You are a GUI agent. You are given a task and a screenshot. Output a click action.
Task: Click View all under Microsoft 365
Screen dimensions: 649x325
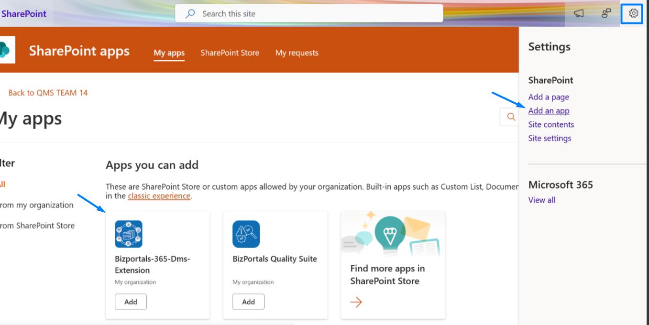(x=542, y=200)
